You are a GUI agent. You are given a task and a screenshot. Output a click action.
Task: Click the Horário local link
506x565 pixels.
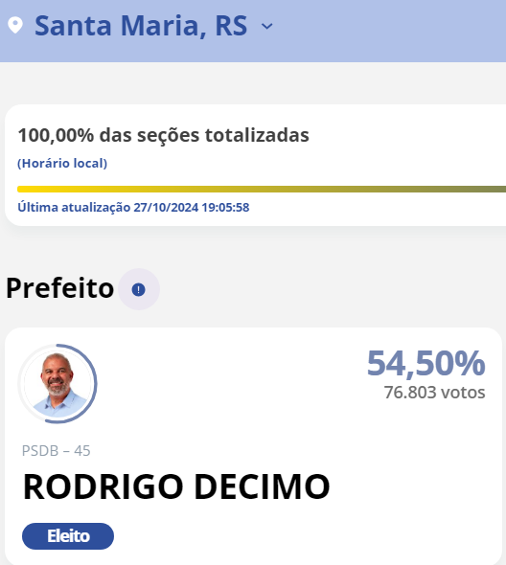62,163
